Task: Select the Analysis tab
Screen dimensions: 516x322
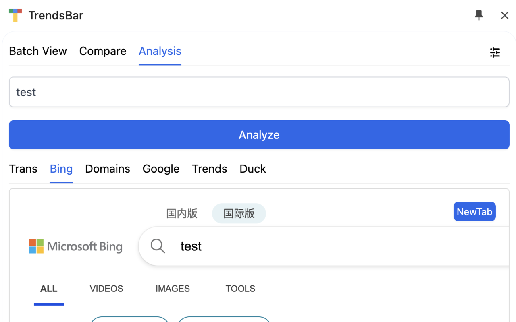Action: pyautogui.click(x=160, y=51)
